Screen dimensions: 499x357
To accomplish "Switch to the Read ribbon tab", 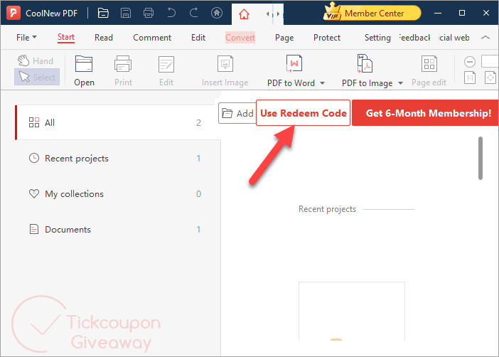I will click(x=104, y=38).
